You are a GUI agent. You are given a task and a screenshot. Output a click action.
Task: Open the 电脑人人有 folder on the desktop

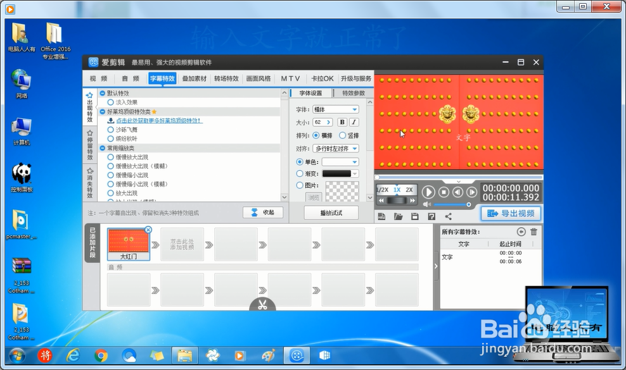click(x=21, y=38)
